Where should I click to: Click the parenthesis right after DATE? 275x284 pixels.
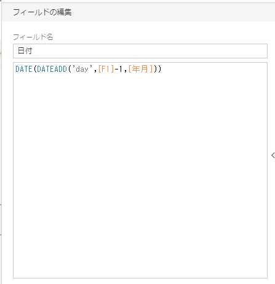click(35, 69)
